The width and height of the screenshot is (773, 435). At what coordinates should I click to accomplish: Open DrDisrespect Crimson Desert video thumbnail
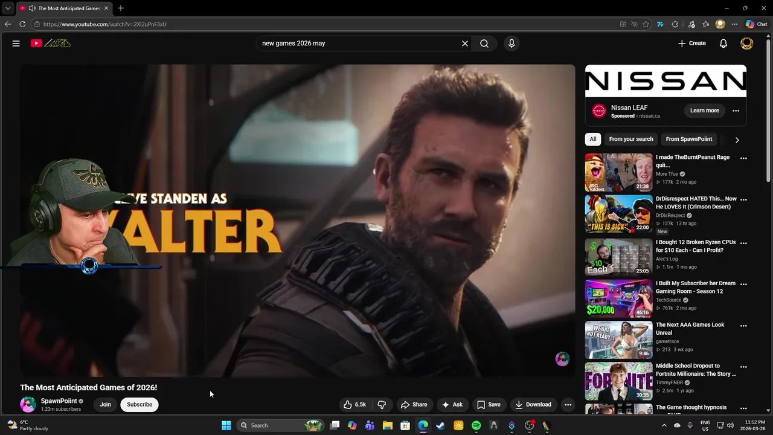(x=618, y=214)
